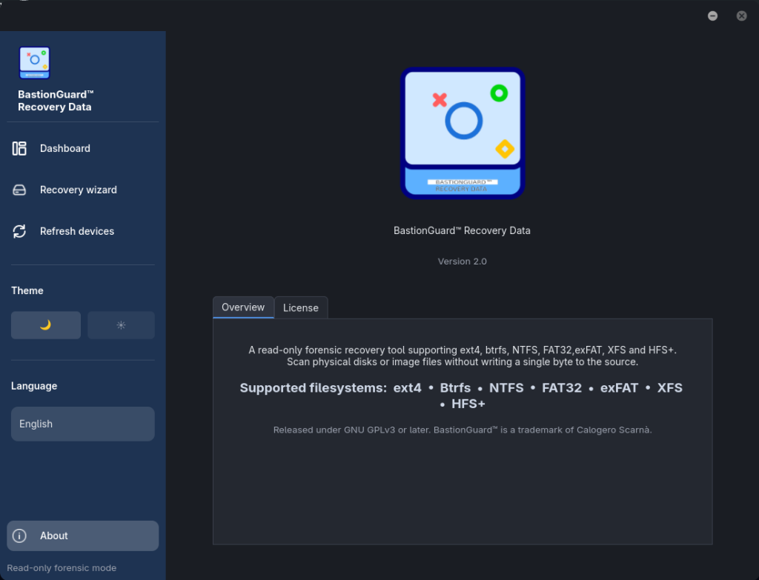The width and height of the screenshot is (759, 580).
Task: Click the 'BastionGuard™ Recovery Data' title under logo
Action: tap(462, 231)
